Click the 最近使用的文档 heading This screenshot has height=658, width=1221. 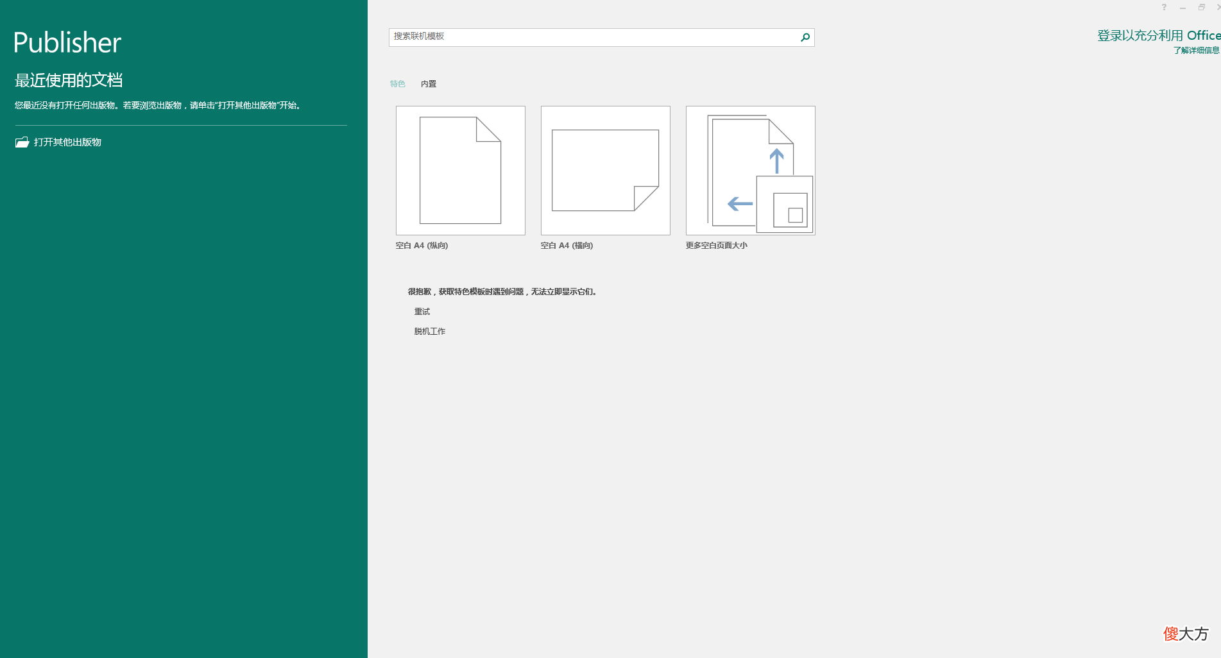click(x=69, y=80)
